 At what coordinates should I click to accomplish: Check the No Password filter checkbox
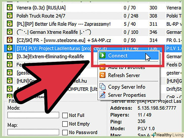[x=65, y=132]
